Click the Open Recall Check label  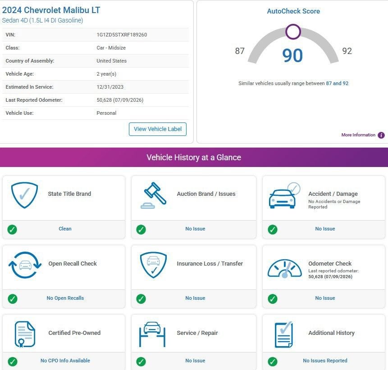pos(73,263)
